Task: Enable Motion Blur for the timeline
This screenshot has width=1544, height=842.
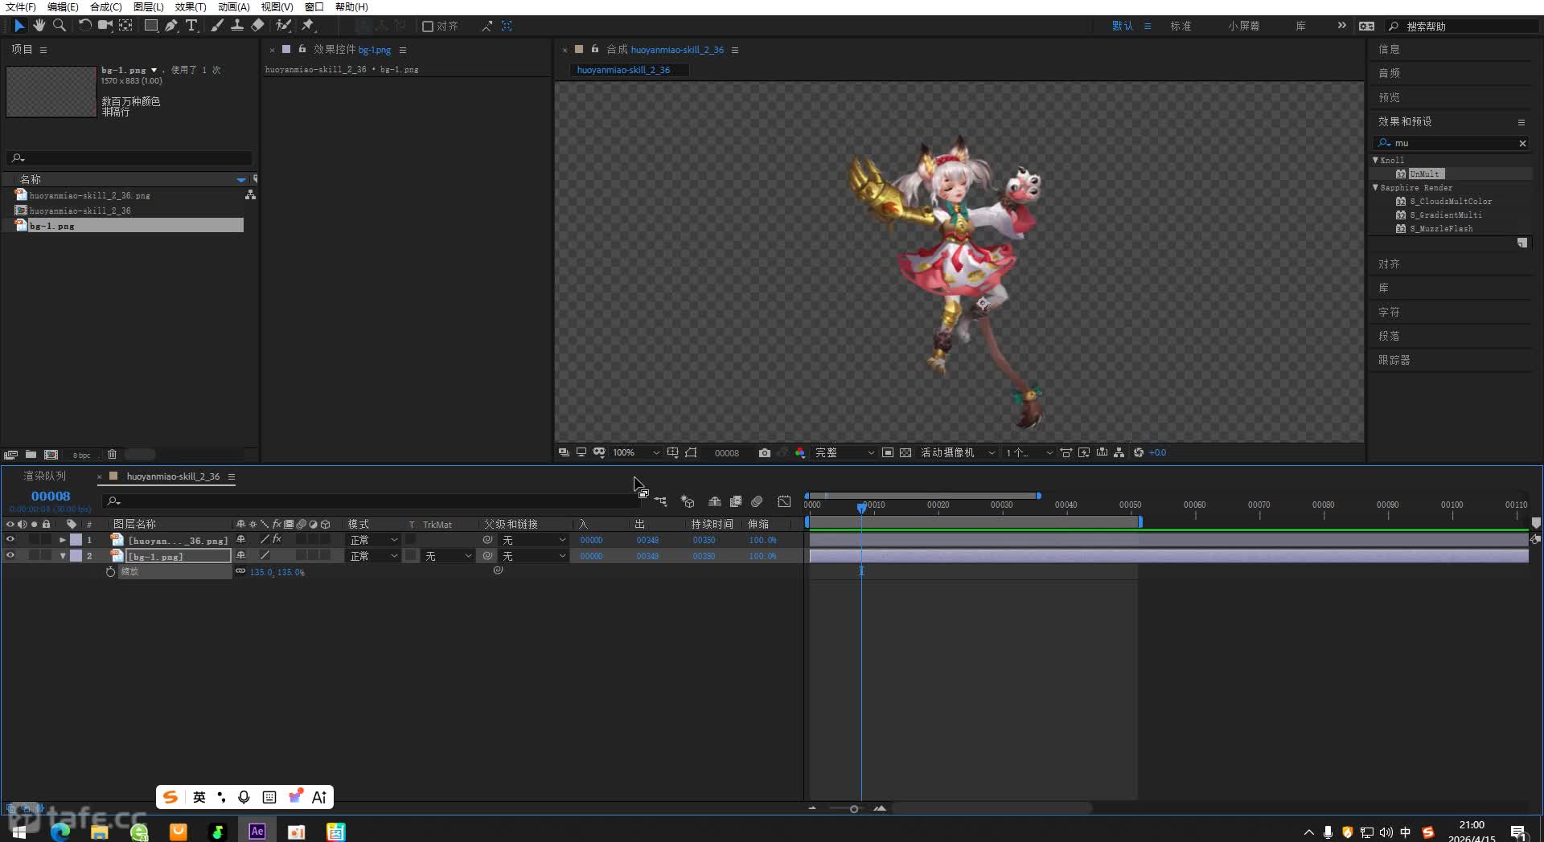Action: pos(757,501)
